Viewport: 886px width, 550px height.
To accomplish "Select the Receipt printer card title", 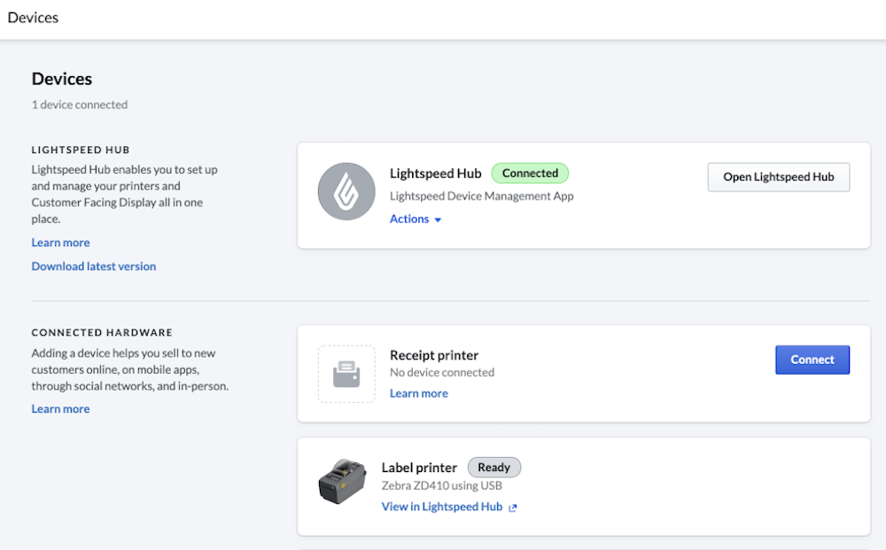I will [x=434, y=355].
